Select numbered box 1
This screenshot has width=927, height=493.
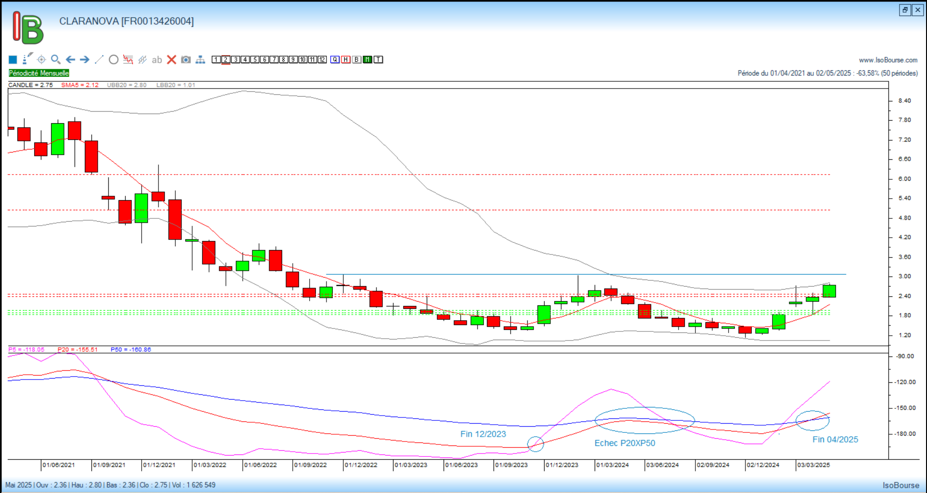[216, 60]
